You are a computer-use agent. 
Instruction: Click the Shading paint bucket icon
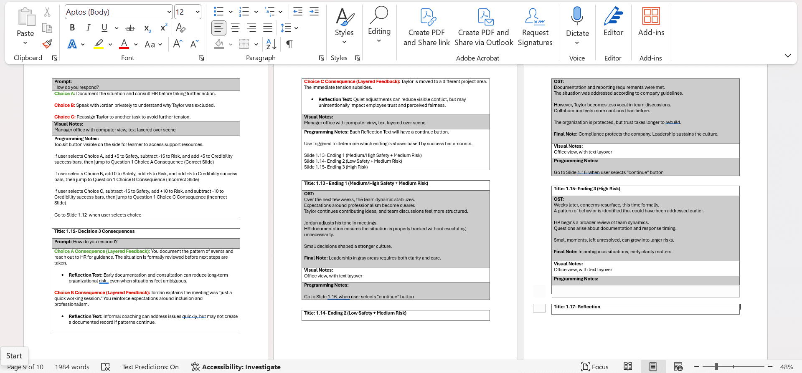click(219, 44)
